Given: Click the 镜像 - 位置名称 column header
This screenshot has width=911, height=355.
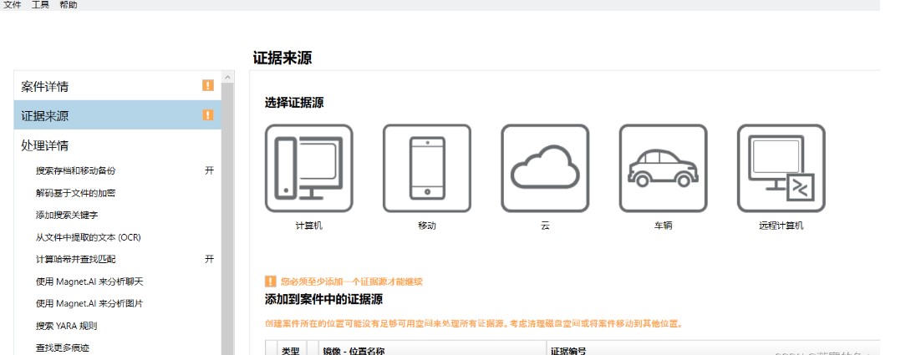Looking at the screenshot, I should pyautogui.click(x=354, y=351).
